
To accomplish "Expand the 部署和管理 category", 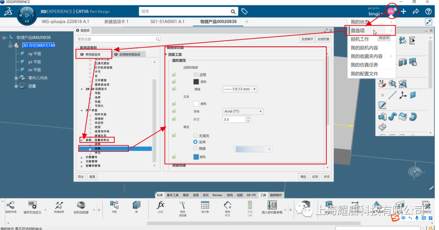I will pos(82,166).
